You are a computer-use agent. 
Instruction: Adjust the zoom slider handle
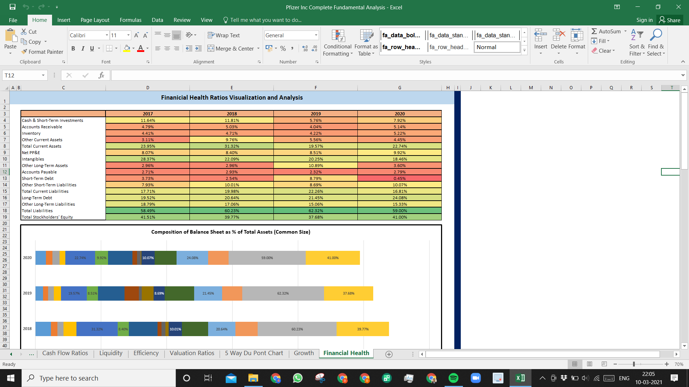click(x=634, y=364)
